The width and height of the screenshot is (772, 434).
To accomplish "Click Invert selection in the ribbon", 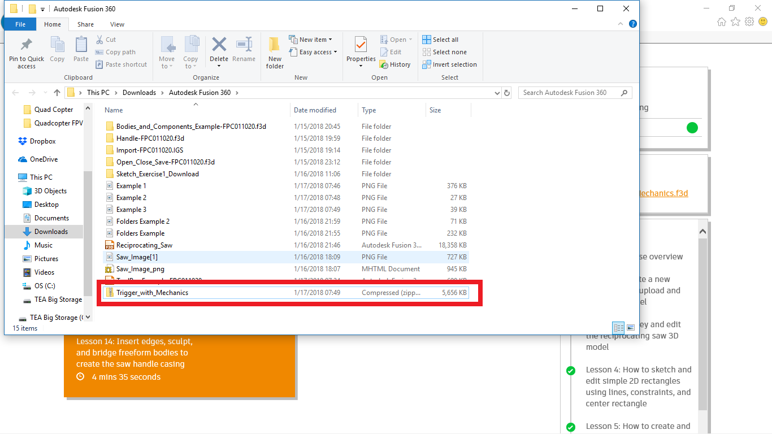I will (450, 64).
